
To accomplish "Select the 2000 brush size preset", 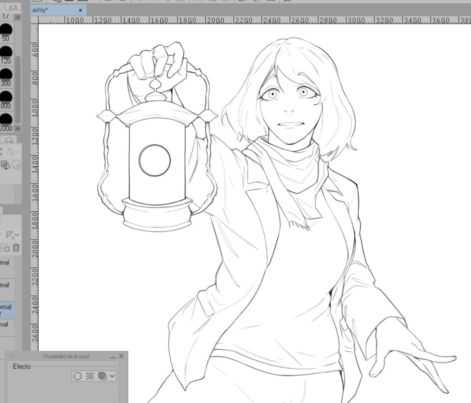I will pos(6,122).
